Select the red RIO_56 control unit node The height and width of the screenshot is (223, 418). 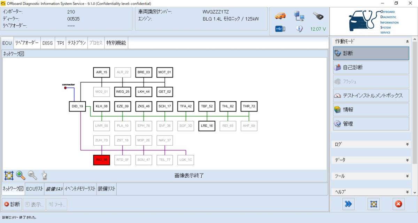[102, 160]
